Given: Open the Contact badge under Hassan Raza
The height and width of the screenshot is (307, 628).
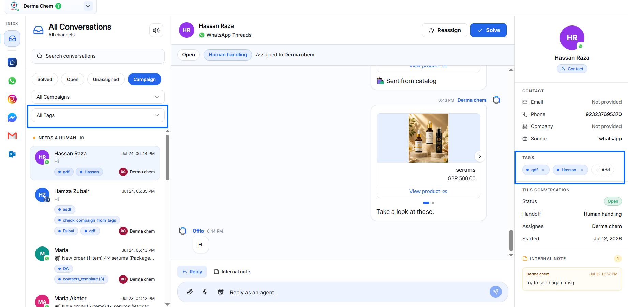Looking at the screenshot, I should tap(572, 69).
